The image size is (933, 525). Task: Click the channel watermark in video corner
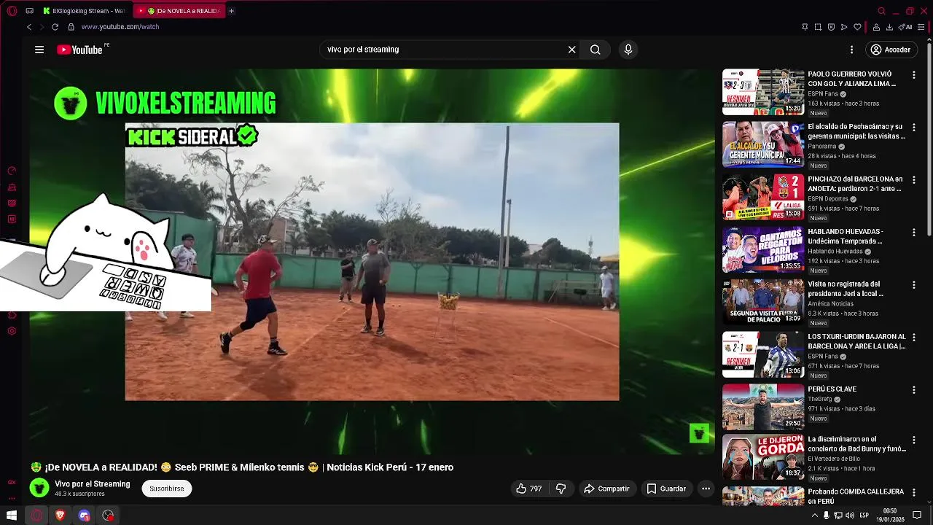click(x=699, y=434)
